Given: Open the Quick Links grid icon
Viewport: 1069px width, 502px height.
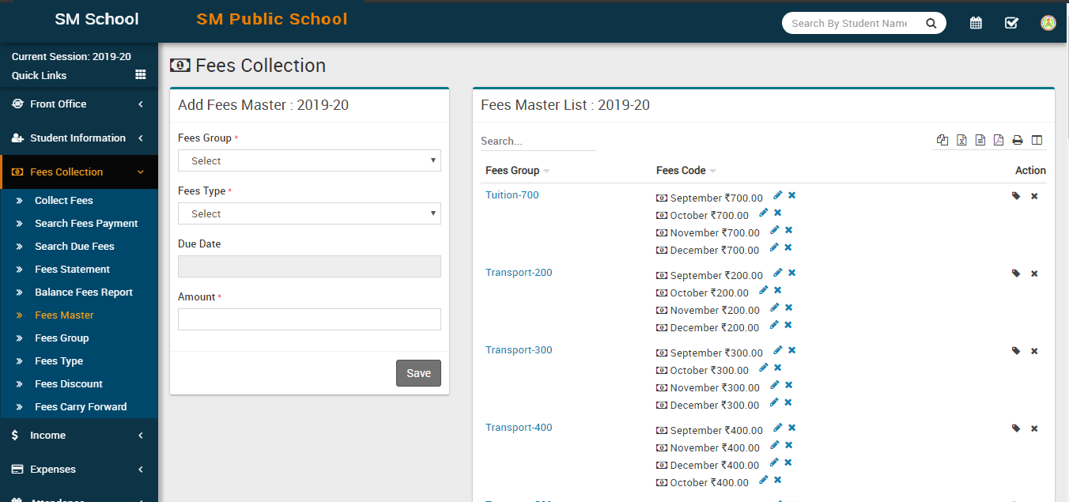Looking at the screenshot, I should [141, 74].
